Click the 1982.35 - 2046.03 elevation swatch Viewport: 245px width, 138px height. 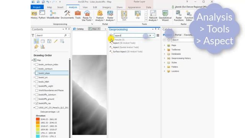[x=38, y=123]
